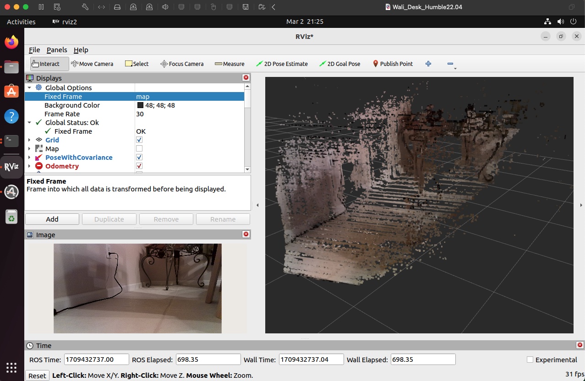Expand the PoseWithCovariance display item
Viewport: 585px width, 381px height.
click(29, 158)
